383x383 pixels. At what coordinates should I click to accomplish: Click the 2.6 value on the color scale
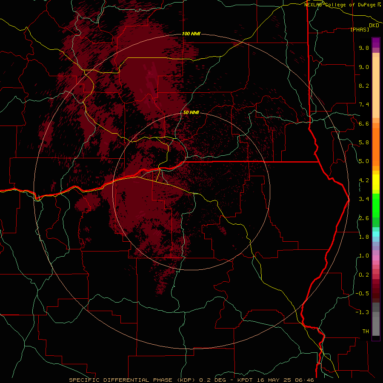pos(364,218)
